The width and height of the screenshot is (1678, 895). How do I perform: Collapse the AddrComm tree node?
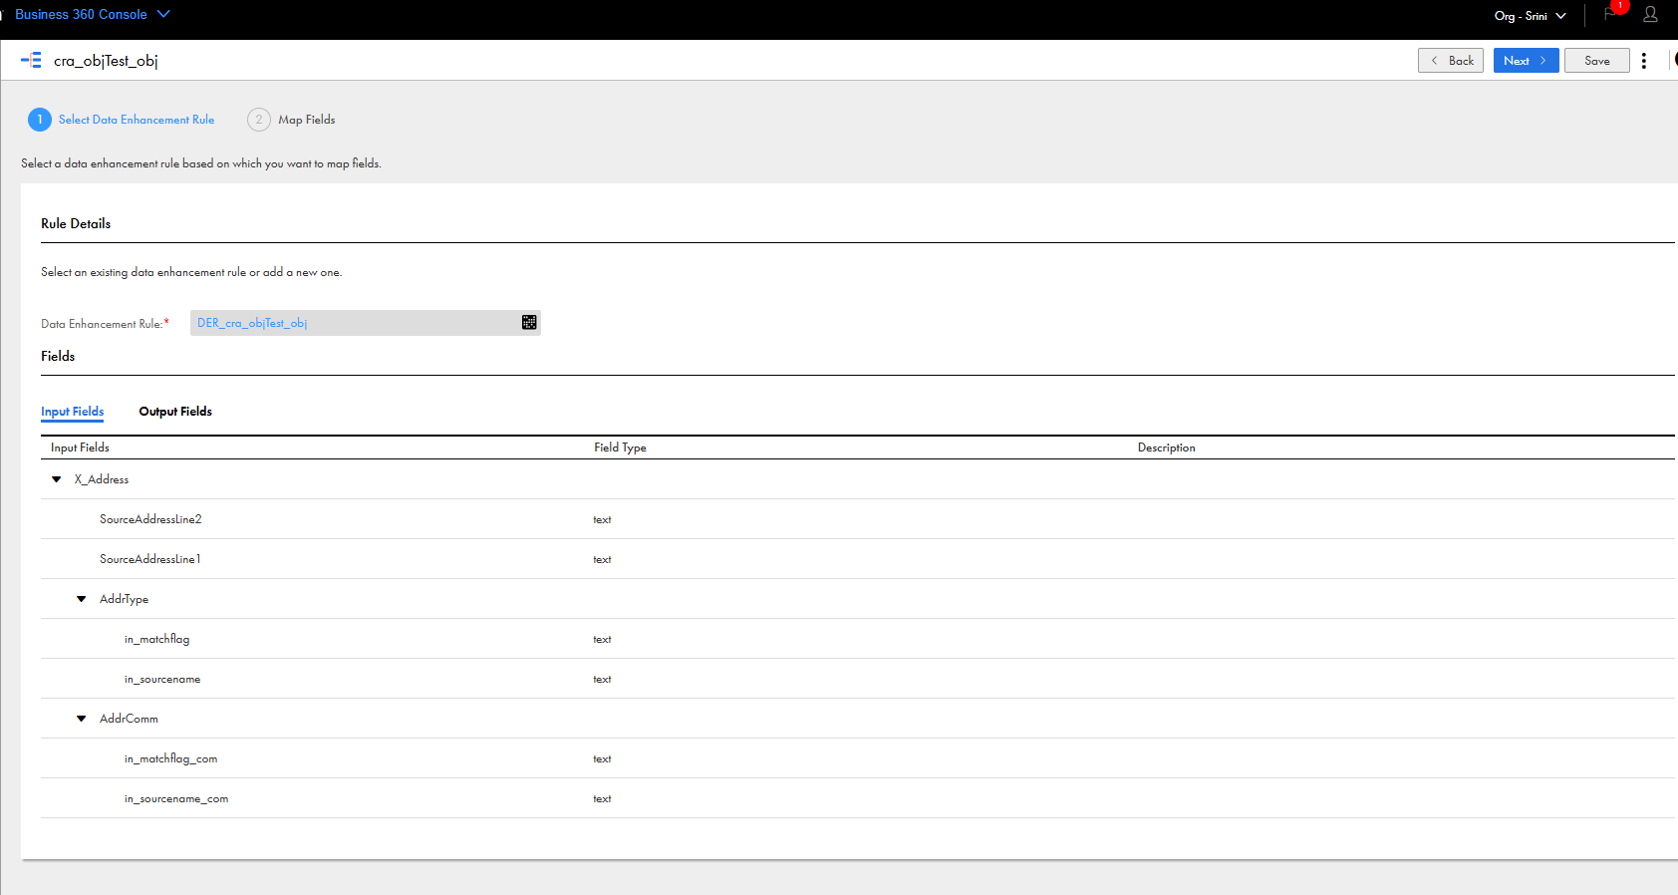82,719
